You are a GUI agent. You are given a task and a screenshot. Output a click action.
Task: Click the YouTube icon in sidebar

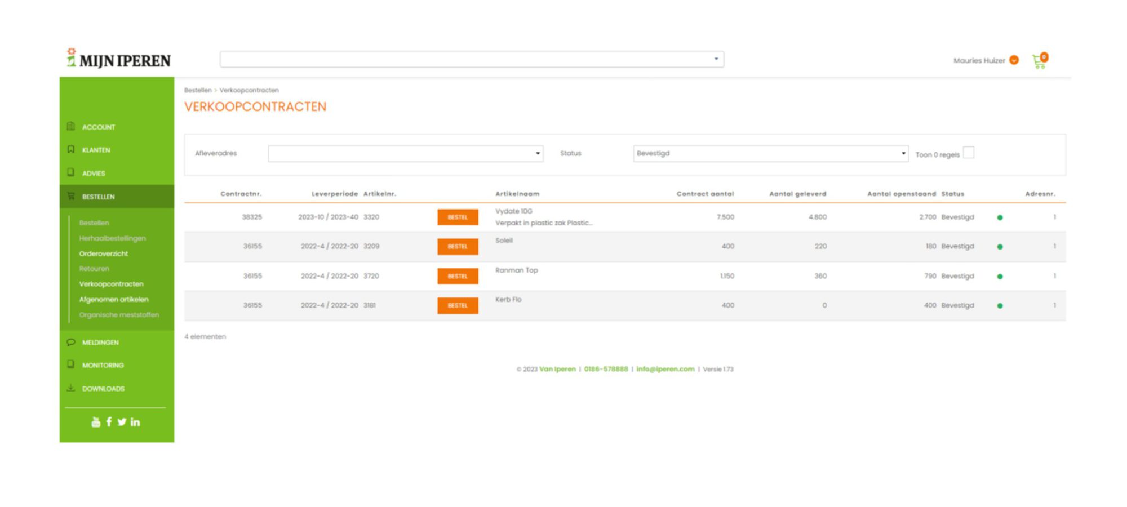(x=96, y=422)
